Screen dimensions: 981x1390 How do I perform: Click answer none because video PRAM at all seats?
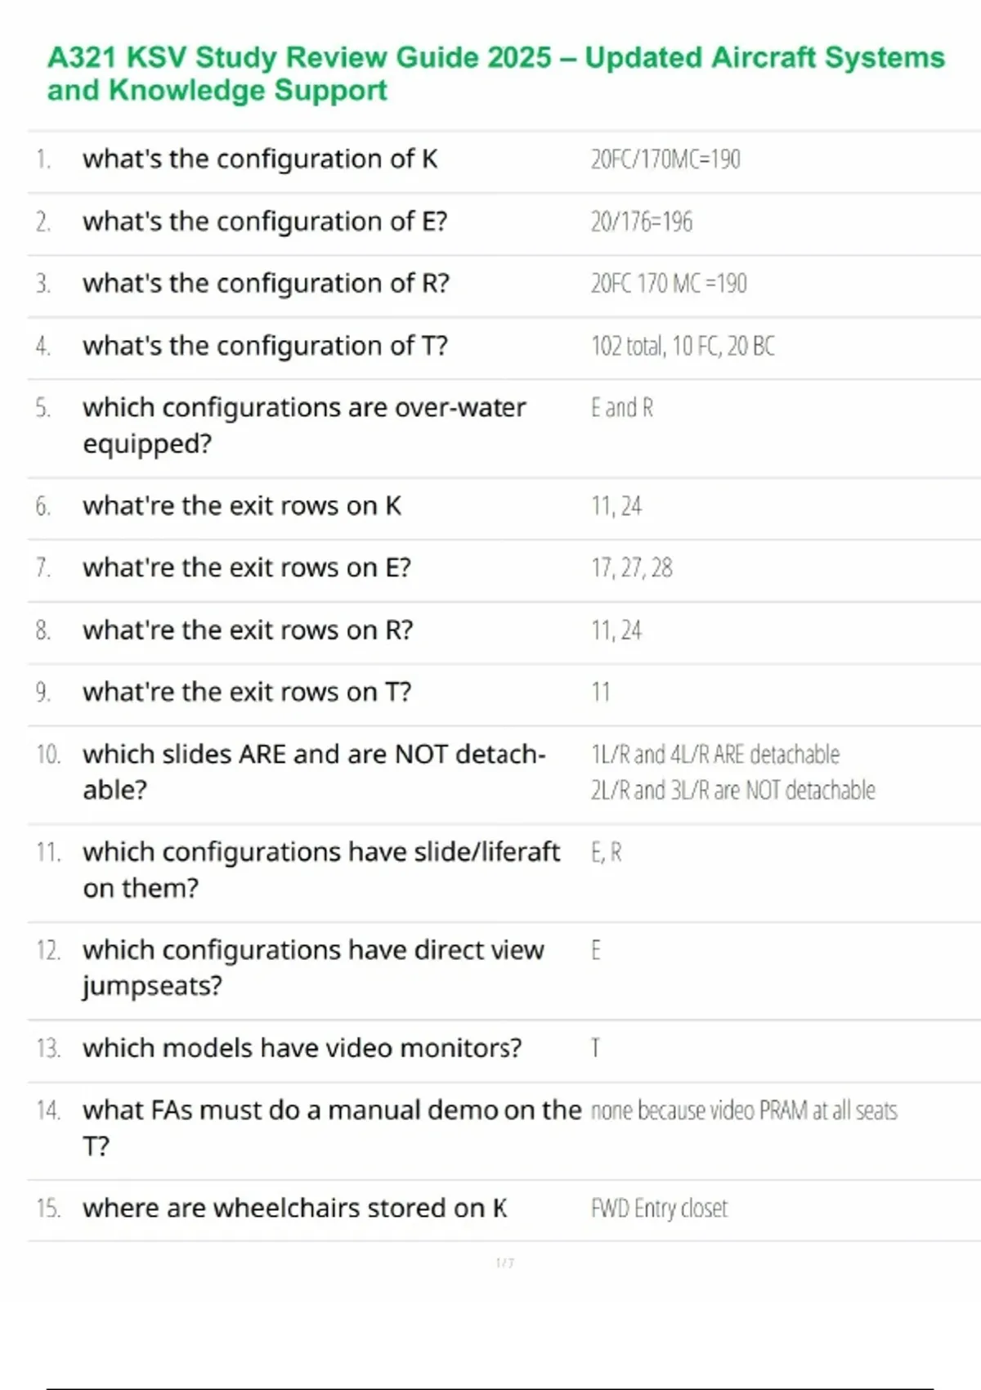(x=744, y=1110)
